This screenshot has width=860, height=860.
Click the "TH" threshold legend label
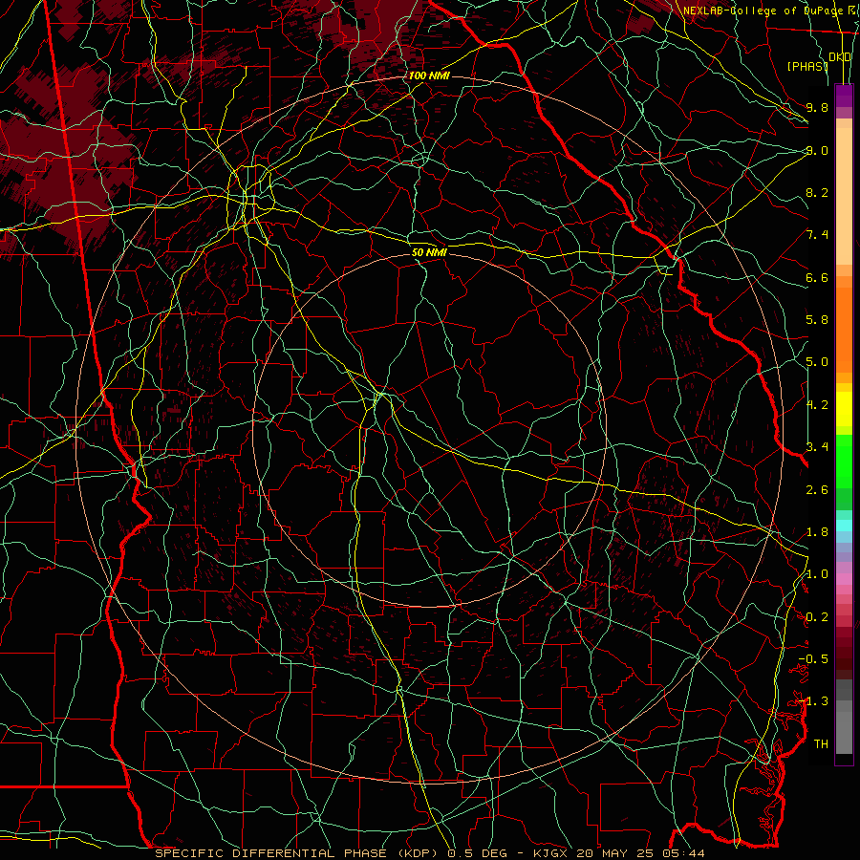(x=821, y=744)
